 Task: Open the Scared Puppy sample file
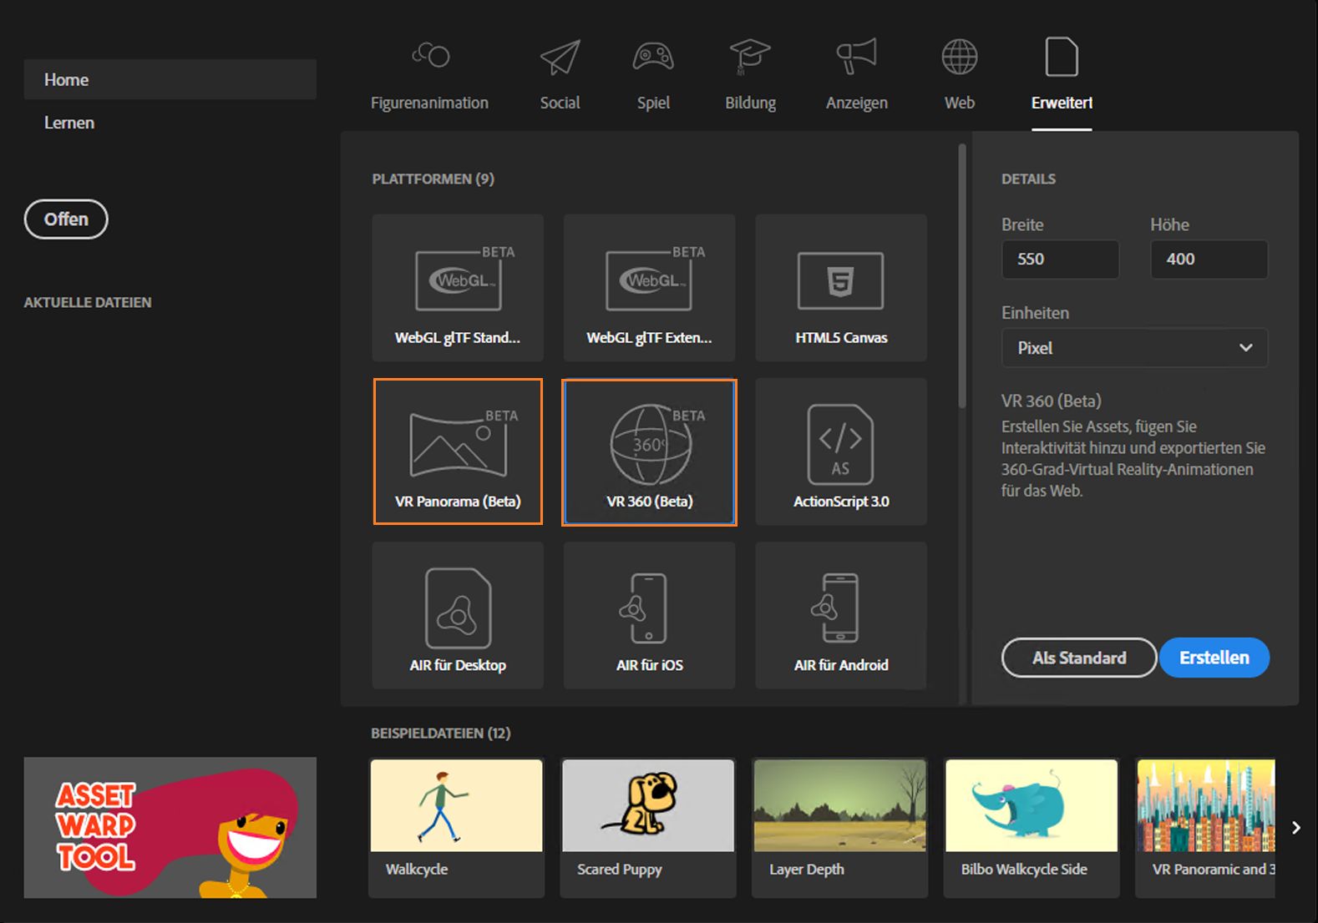click(x=648, y=828)
